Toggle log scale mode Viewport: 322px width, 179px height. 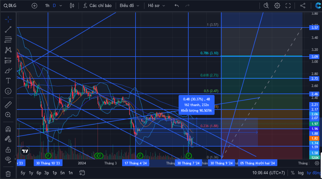[x=301, y=173]
